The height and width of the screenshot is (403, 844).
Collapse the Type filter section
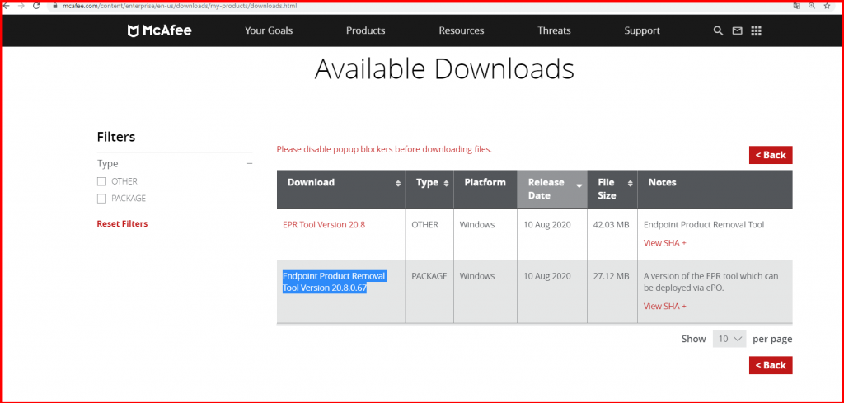(250, 163)
